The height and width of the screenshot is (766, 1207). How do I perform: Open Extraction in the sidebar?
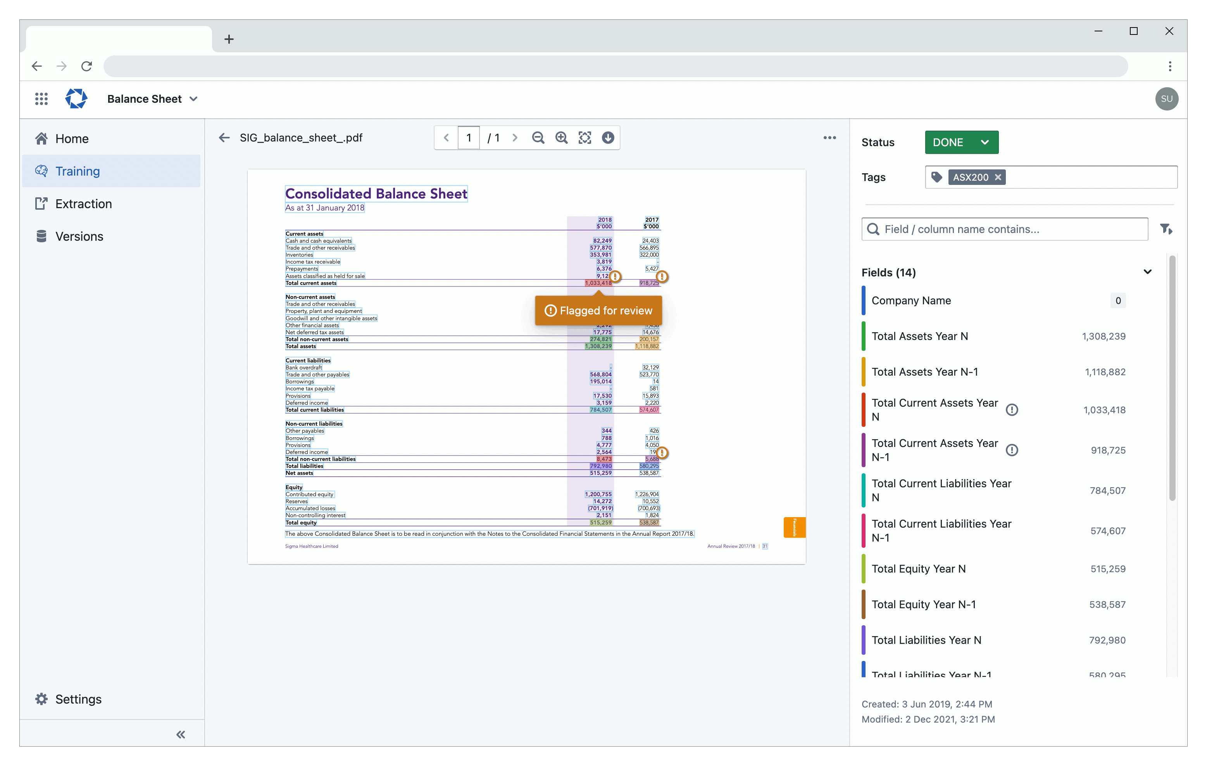tap(111, 204)
